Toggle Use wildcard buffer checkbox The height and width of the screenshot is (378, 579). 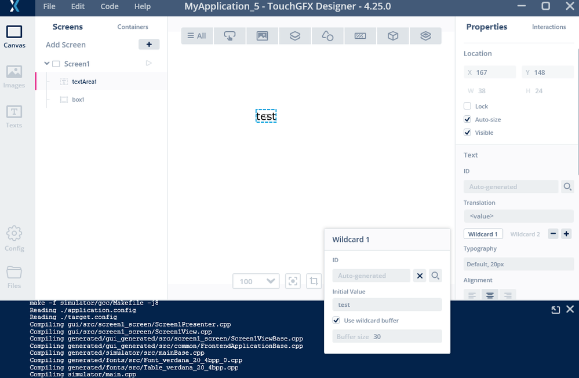click(336, 320)
